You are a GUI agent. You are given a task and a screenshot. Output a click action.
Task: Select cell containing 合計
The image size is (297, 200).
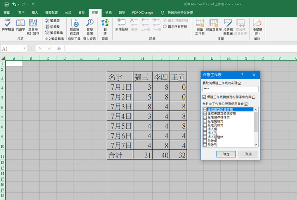[120, 155]
